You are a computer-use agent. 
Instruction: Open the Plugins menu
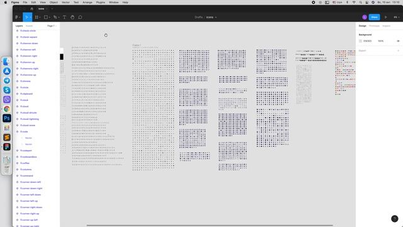[101, 3]
